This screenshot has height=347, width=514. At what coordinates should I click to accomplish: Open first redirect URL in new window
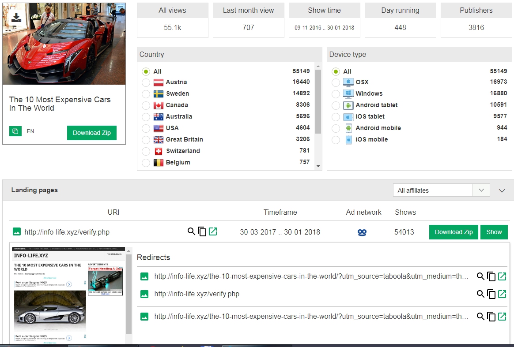tap(502, 276)
